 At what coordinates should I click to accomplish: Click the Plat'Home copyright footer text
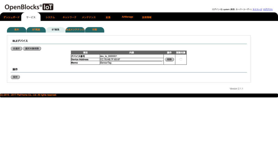click(28, 95)
